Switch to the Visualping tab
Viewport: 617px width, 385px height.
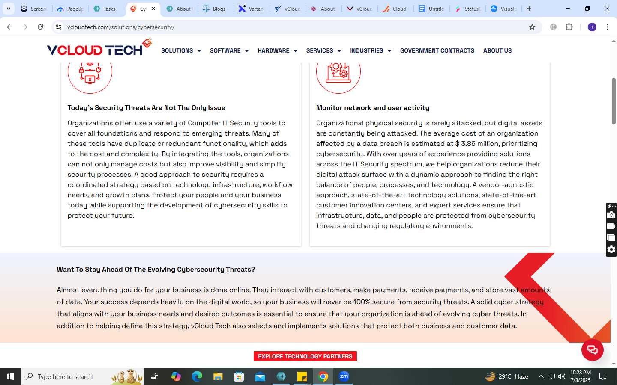click(x=504, y=9)
